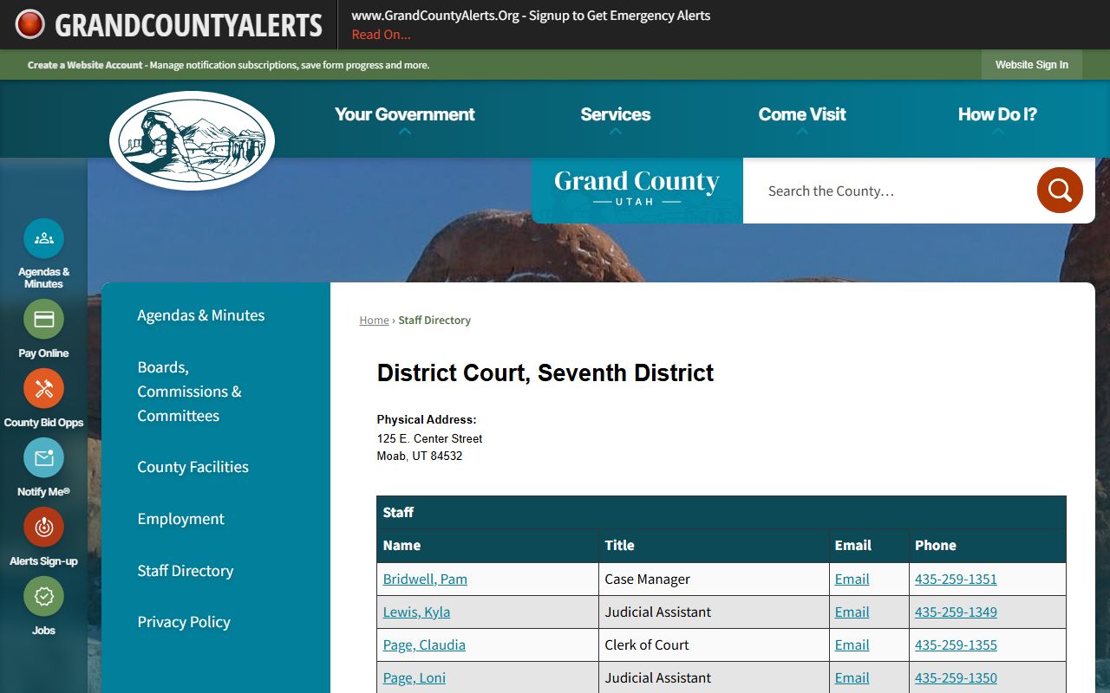Click the red Grand County Alerts indicator icon
The height and width of the screenshot is (693, 1110).
coord(29,24)
